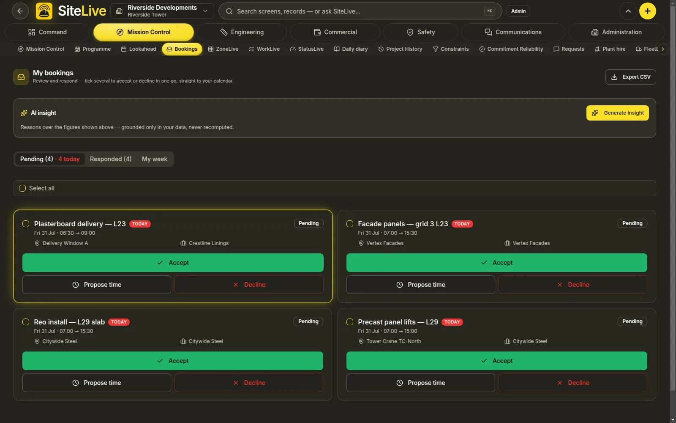Open ZoneLive in the sub-navigation
This screenshot has width=676, height=423.
click(223, 49)
